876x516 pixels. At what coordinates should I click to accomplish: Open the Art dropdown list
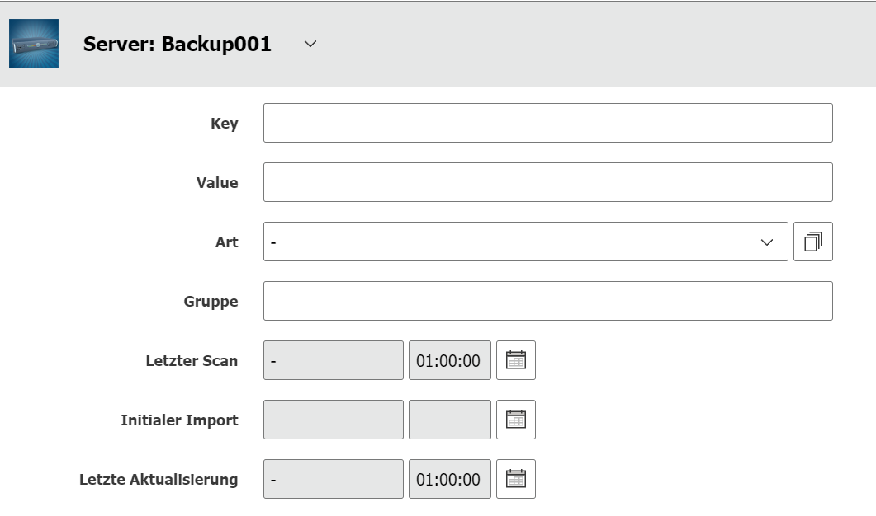(x=526, y=242)
